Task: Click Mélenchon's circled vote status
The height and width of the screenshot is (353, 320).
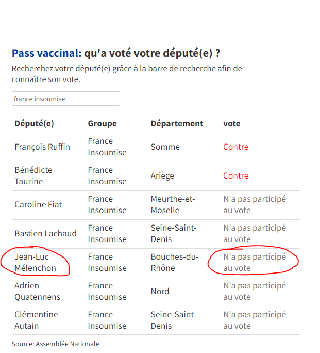Action: pyautogui.click(x=254, y=263)
